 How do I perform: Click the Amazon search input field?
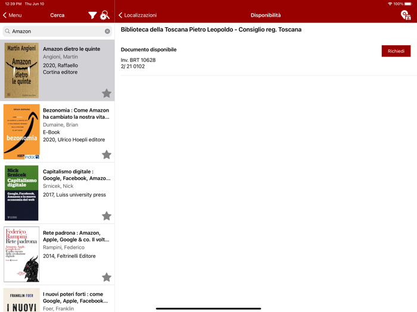[x=57, y=31]
